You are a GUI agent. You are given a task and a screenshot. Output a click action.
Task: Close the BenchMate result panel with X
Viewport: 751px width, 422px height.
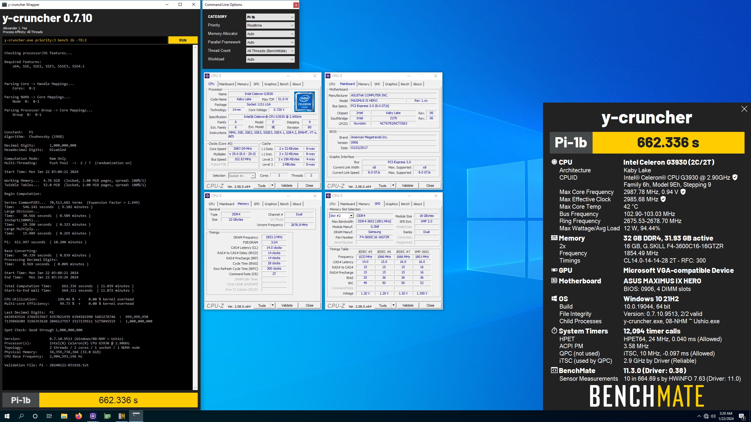[744, 109]
